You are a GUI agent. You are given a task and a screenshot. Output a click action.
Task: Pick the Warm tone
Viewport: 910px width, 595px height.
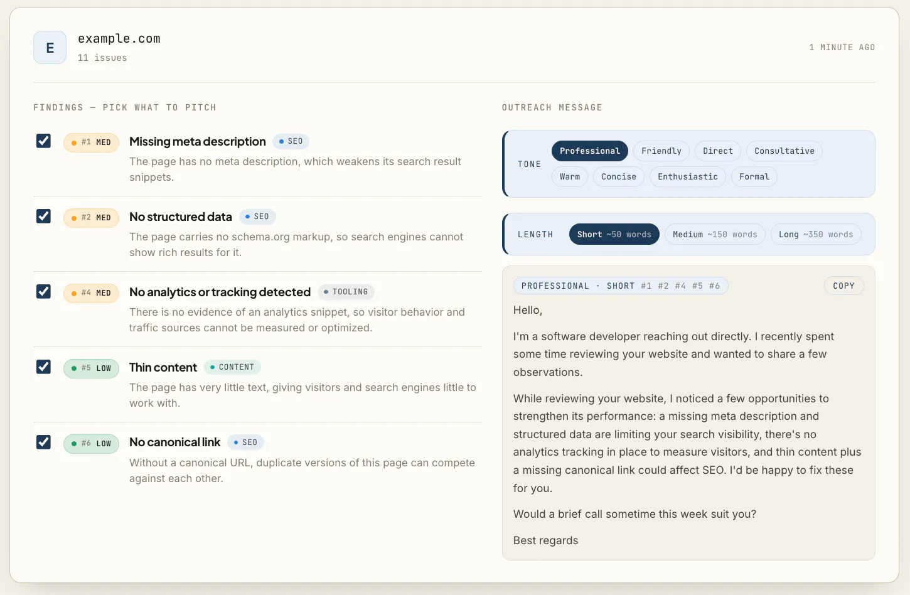pos(570,176)
